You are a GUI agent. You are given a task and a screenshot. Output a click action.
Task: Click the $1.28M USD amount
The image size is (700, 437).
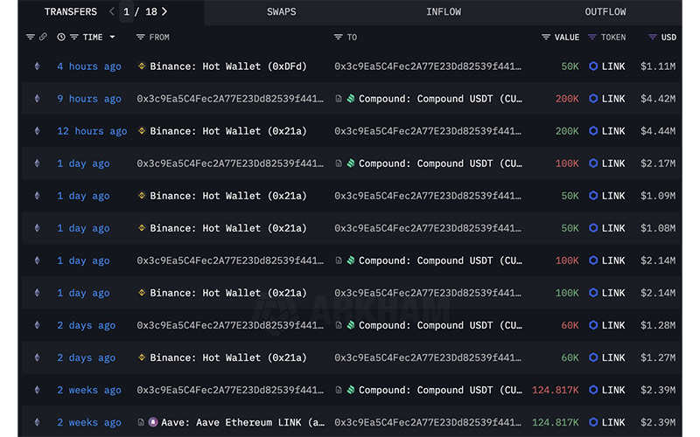[658, 325]
